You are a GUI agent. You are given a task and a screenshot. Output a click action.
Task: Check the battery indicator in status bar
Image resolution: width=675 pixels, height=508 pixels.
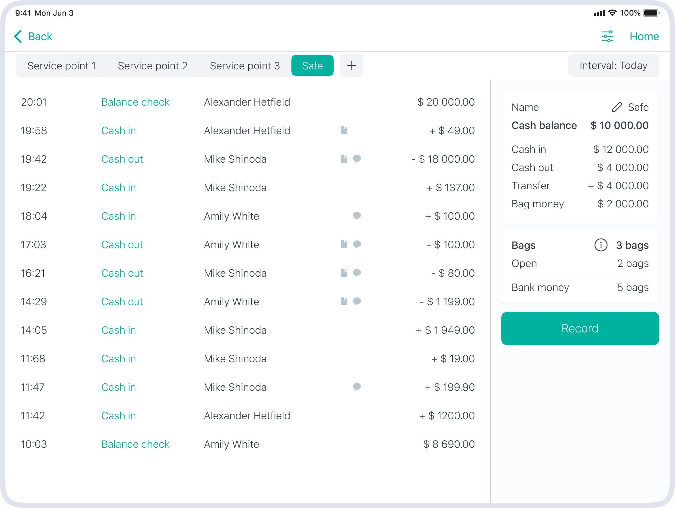pyautogui.click(x=651, y=13)
